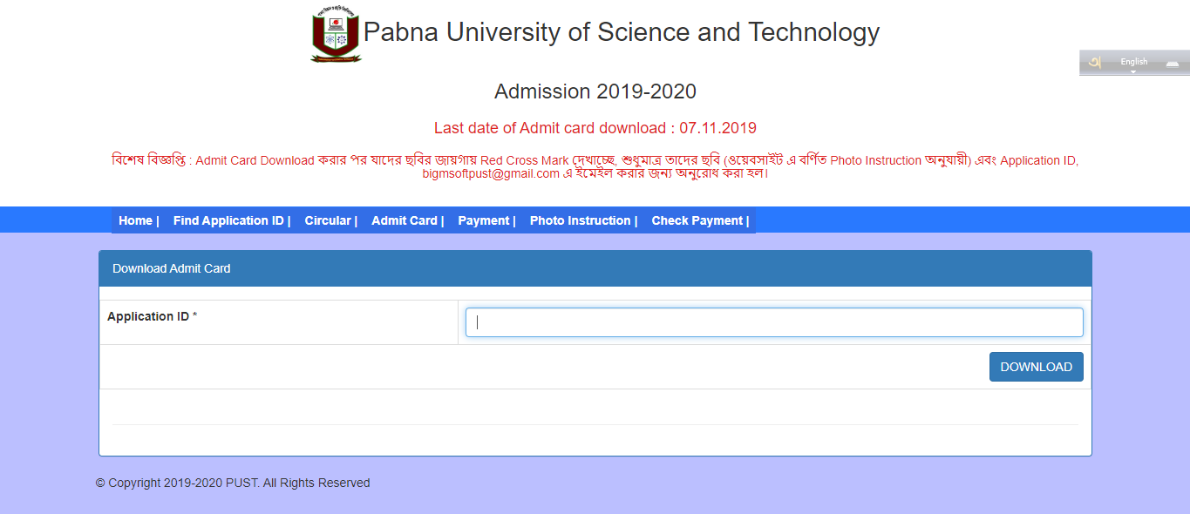This screenshot has width=1190, height=514.
Task: Click the Pabna University title text
Action: point(622,32)
